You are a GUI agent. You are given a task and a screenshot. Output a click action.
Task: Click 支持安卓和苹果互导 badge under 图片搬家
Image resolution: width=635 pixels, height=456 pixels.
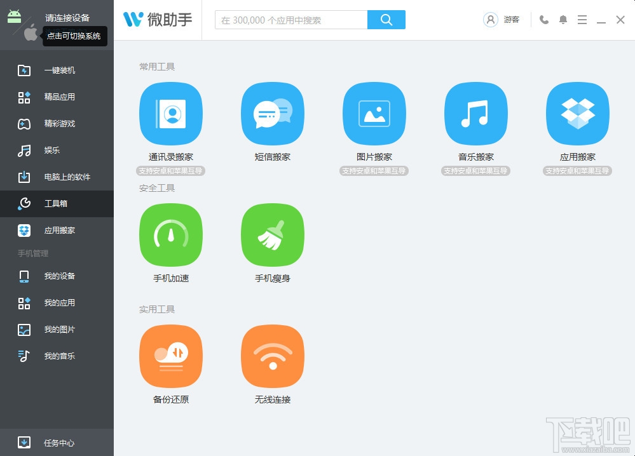coord(374,171)
